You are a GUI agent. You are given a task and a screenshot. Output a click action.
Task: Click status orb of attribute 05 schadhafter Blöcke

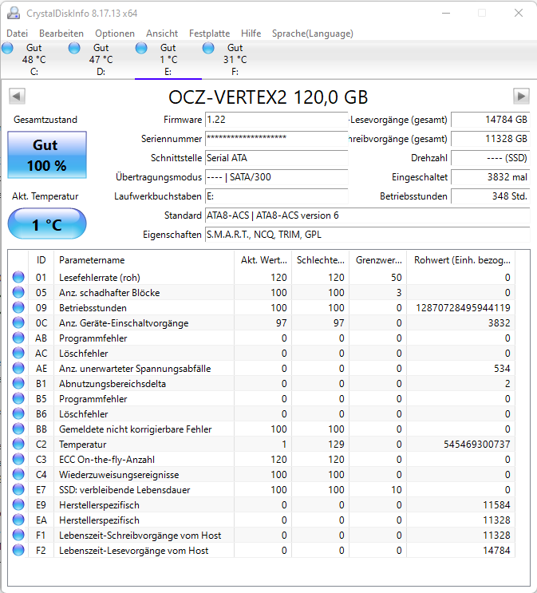[x=18, y=292]
